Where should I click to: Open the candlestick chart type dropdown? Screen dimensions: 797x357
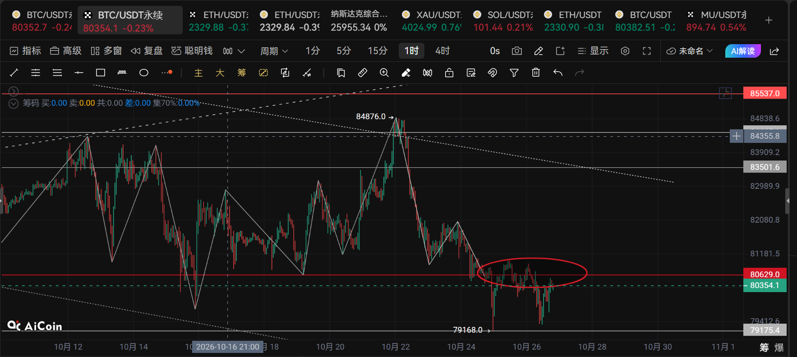click(234, 51)
